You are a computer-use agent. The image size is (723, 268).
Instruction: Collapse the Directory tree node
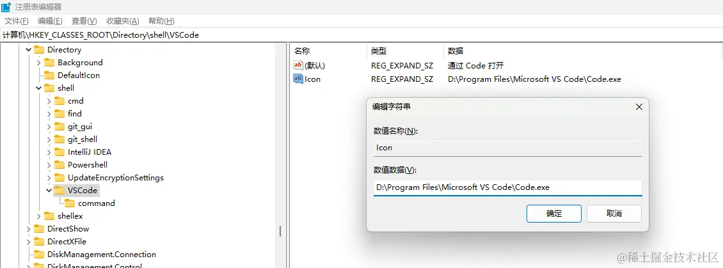click(29, 50)
